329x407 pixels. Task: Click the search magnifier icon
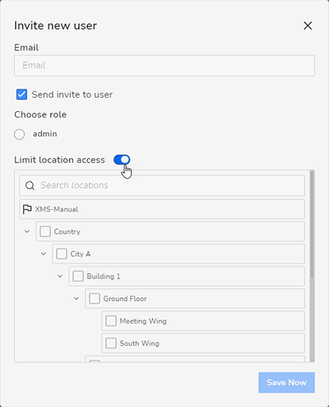point(30,185)
